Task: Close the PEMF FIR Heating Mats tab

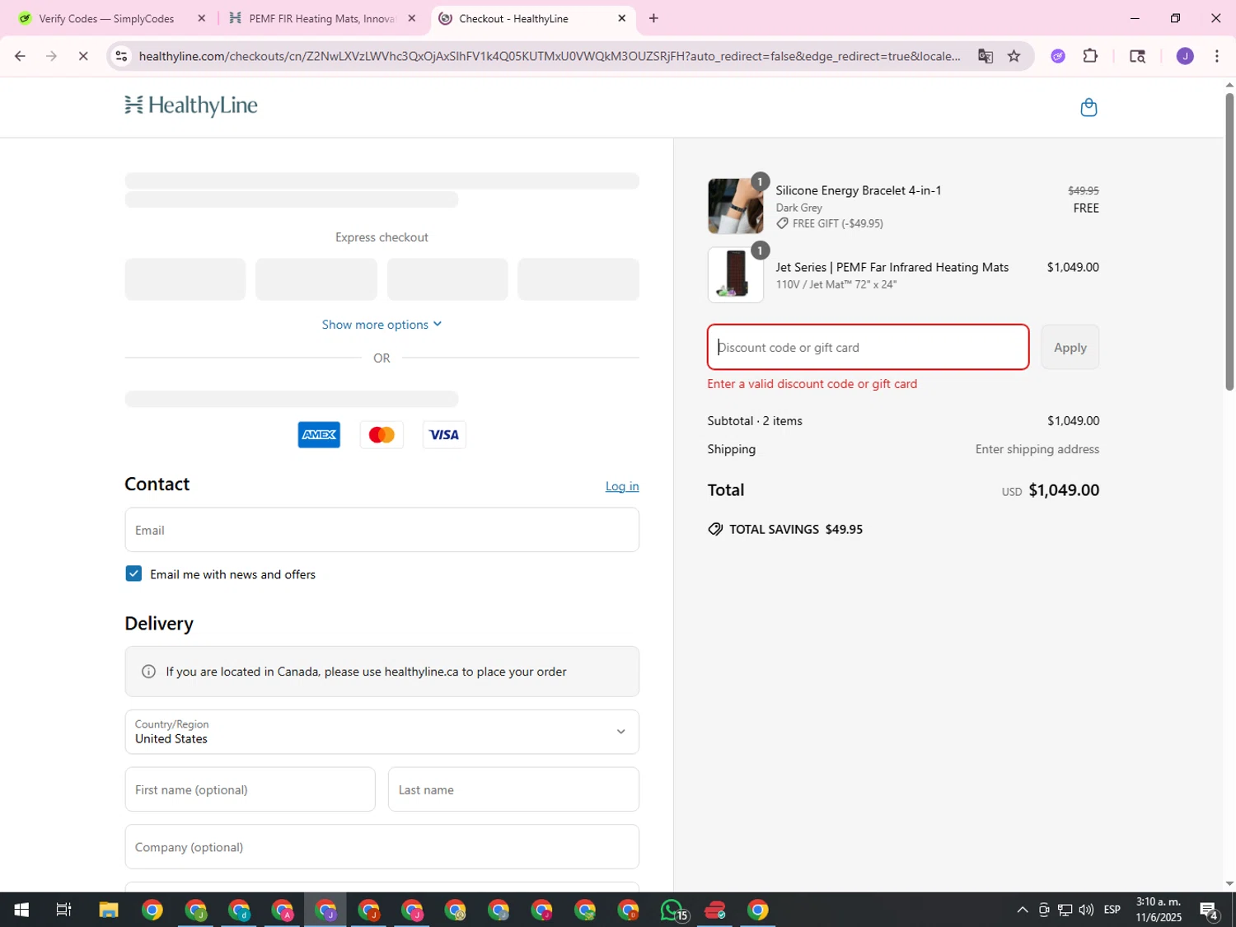Action: tap(412, 18)
